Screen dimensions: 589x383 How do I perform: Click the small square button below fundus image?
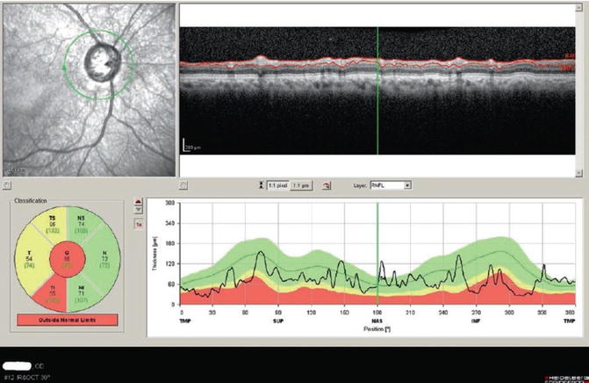pos(6,185)
